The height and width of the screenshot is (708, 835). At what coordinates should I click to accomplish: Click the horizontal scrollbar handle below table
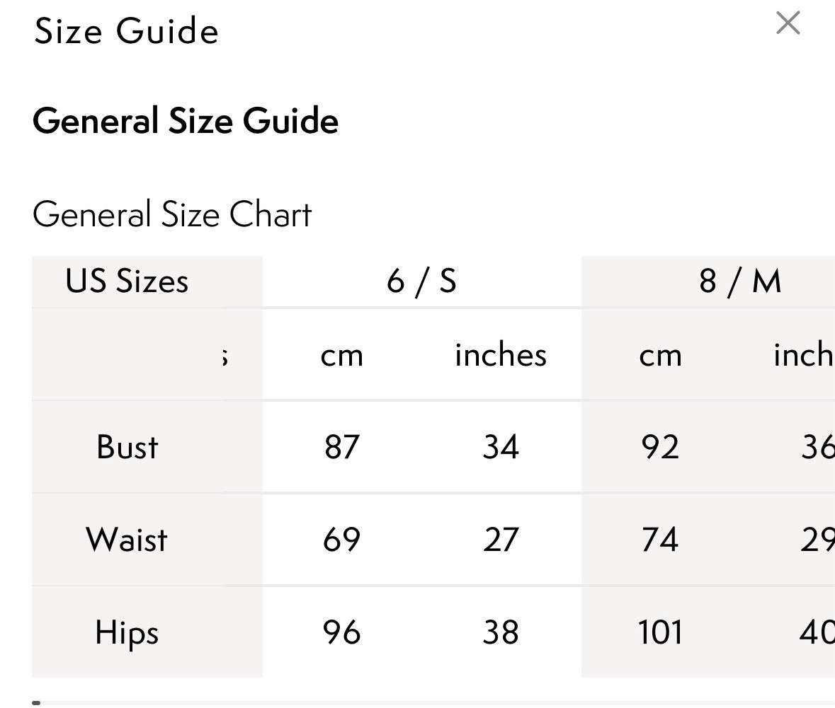[x=36, y=702]
